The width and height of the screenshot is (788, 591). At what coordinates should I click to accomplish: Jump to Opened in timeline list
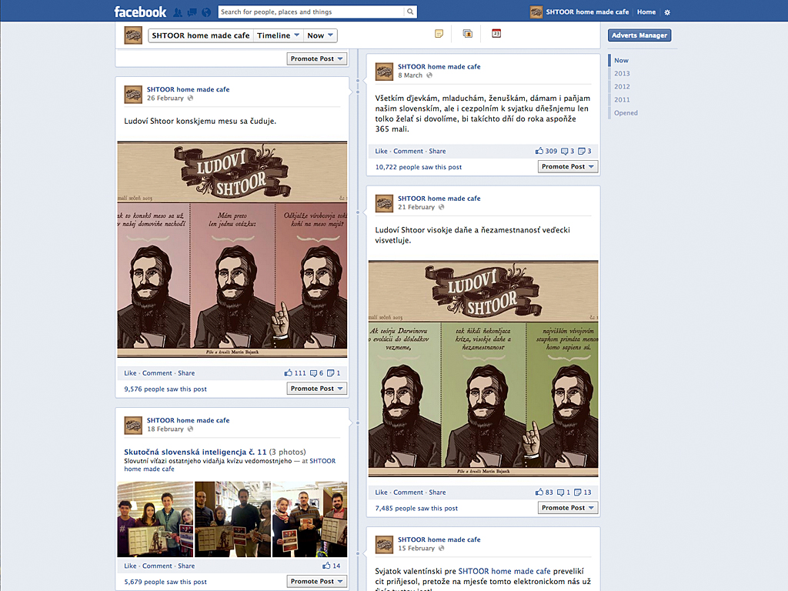pos(626,112)
